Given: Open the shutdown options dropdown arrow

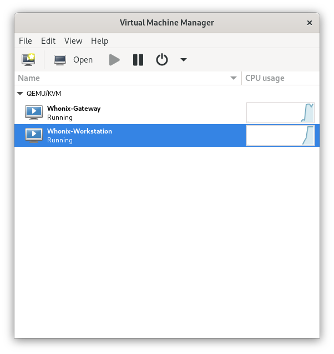Looking at the screenshot, I should pyautogui.click(x=184, y=60).
